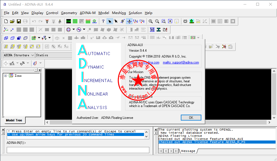277x161 pixels.
Task: Click the AUI notepad icon
Action: (x=230, y=47)
